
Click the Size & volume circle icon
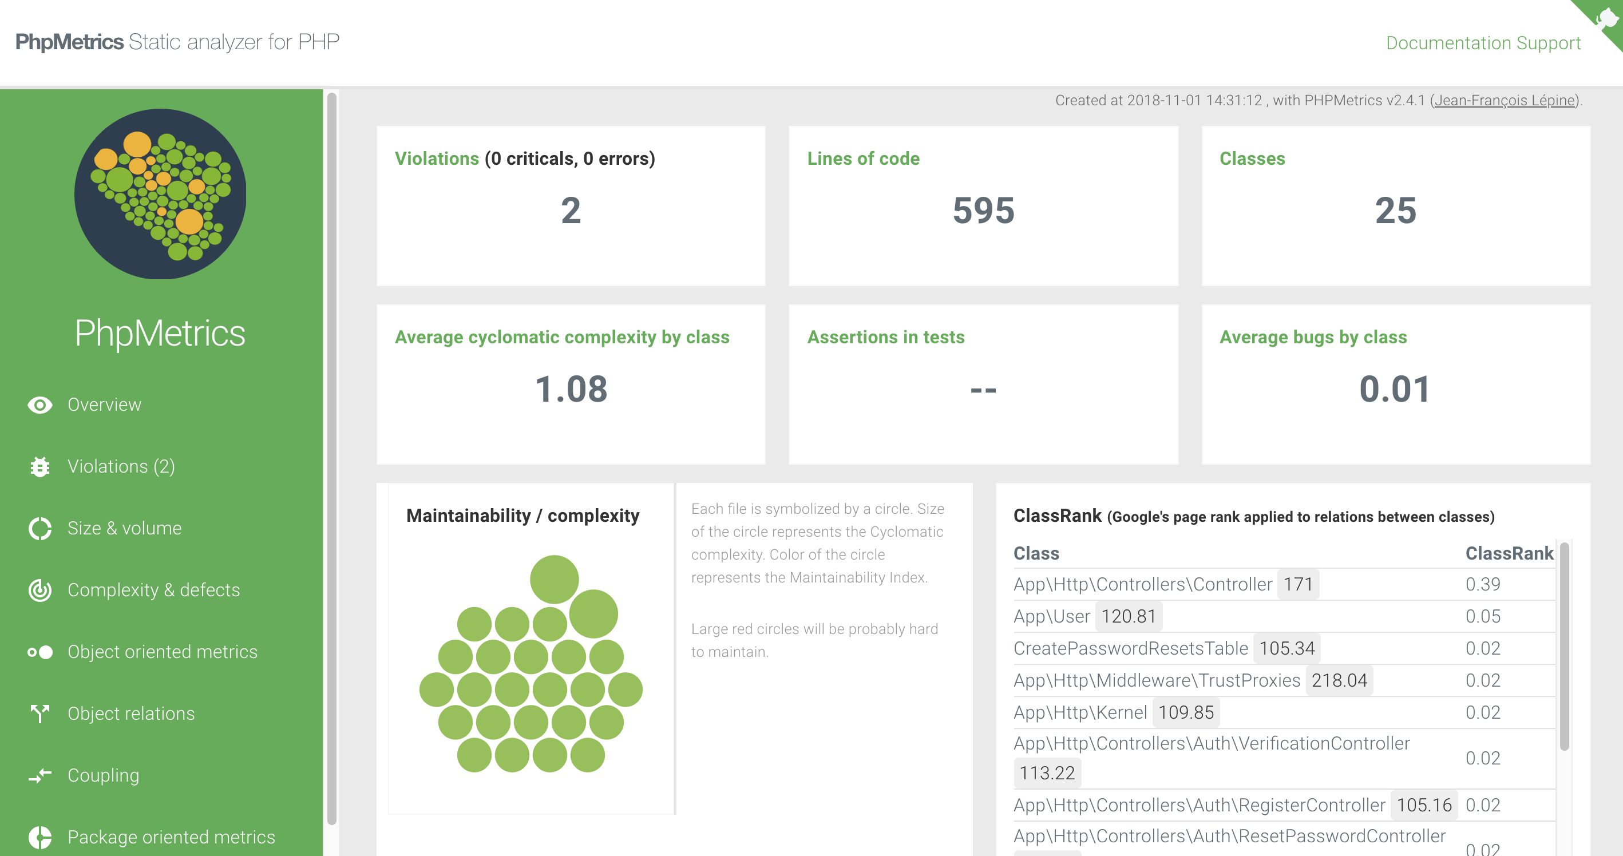[39, 529]
